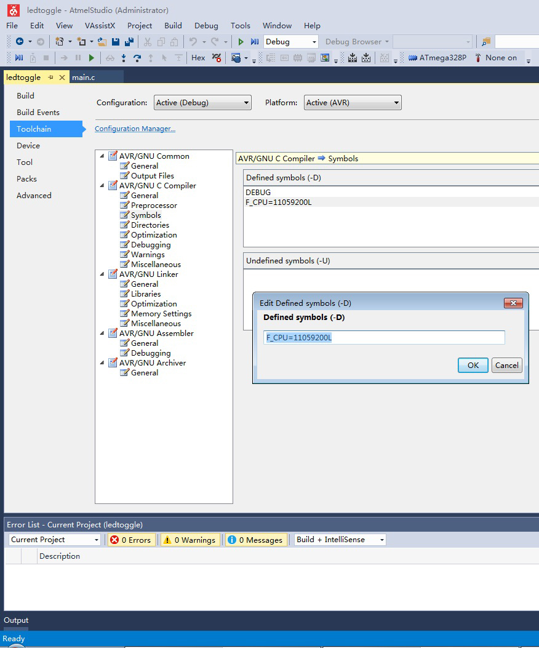Screen dimensions: 539x648
Task: Collapse the AVR/GNU Assembler tree node
Action: click(x=102, y=333)
